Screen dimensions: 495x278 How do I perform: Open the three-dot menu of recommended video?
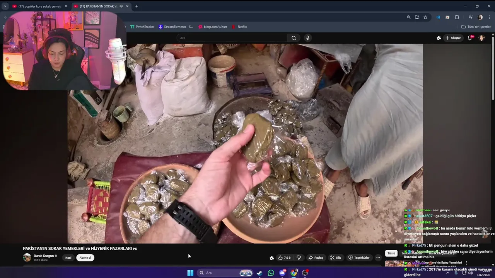pyautogui.click(x=466, y=263)
